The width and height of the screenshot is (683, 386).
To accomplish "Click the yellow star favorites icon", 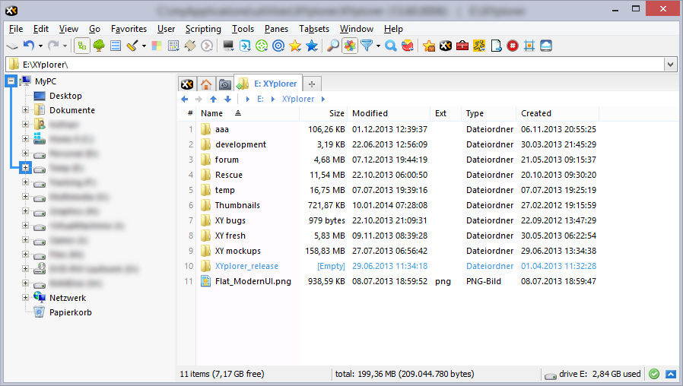I will coord(295,46).
